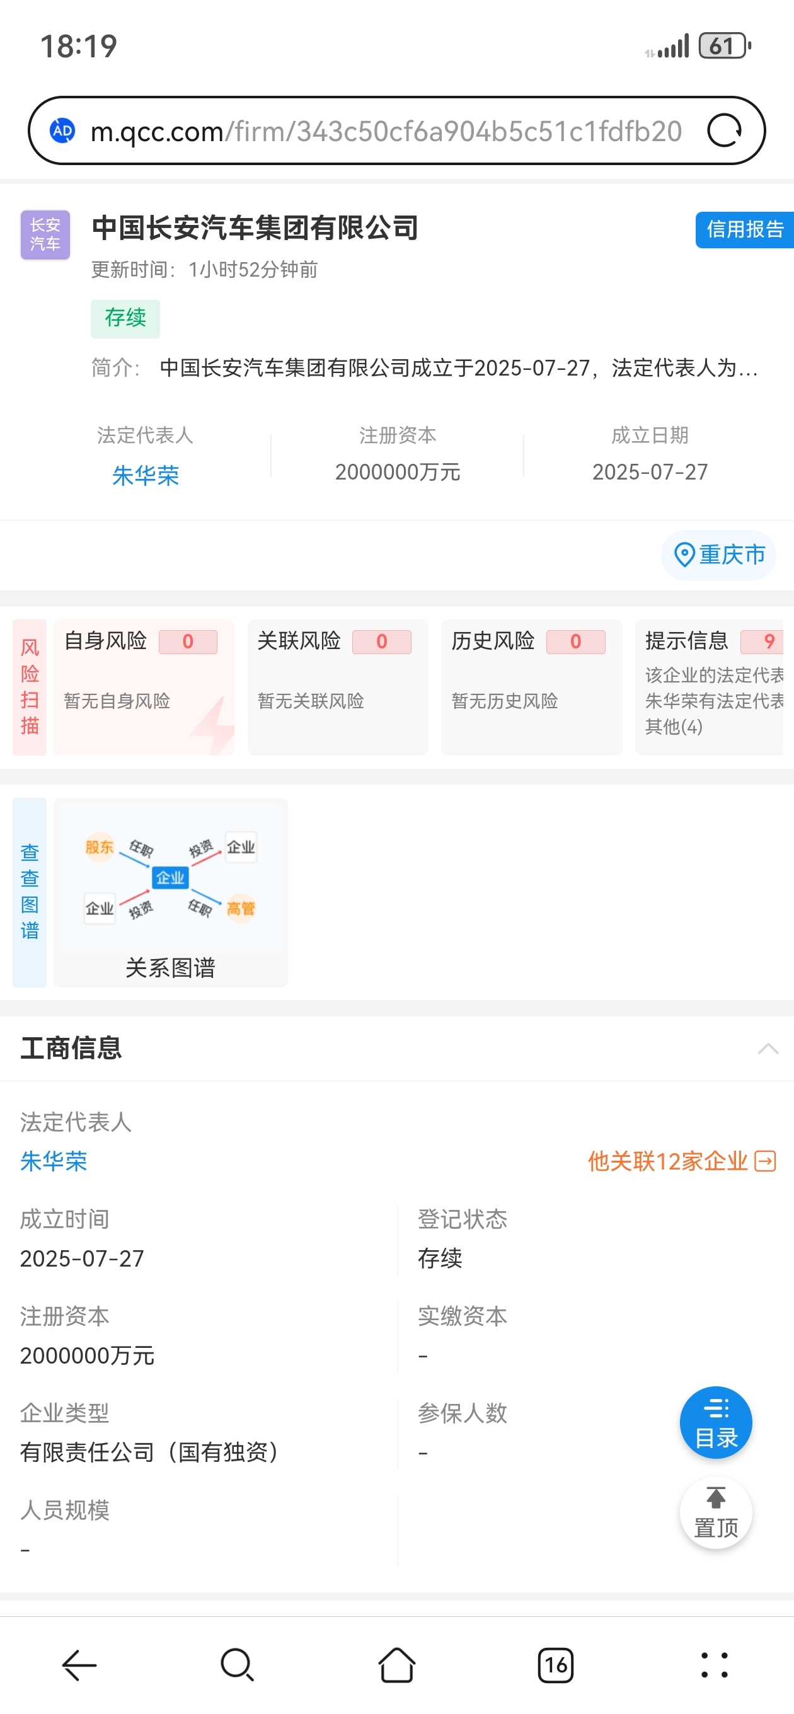Open the 自身风险 risk card
Image resolution: width=794 pixels, height=1714 pixels.
click(x=144, y=687)
